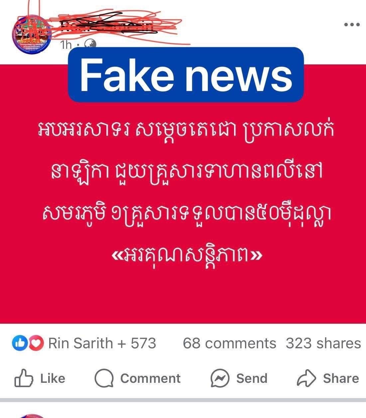Screen dimensions: 366x418
Task: Click the Comment text label
Action: (x=150, y=378)
